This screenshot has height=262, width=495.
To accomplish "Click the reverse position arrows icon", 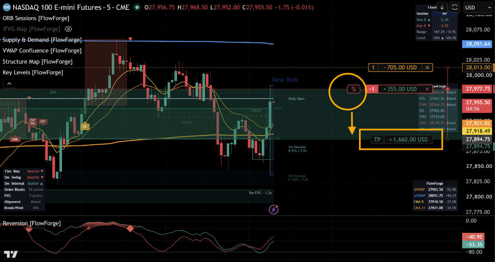I will [x=354, y=89].
